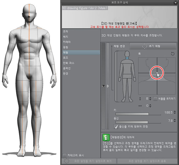Click the reset arrow icon next to 목
179x165 pixels.
click(173, 54)
